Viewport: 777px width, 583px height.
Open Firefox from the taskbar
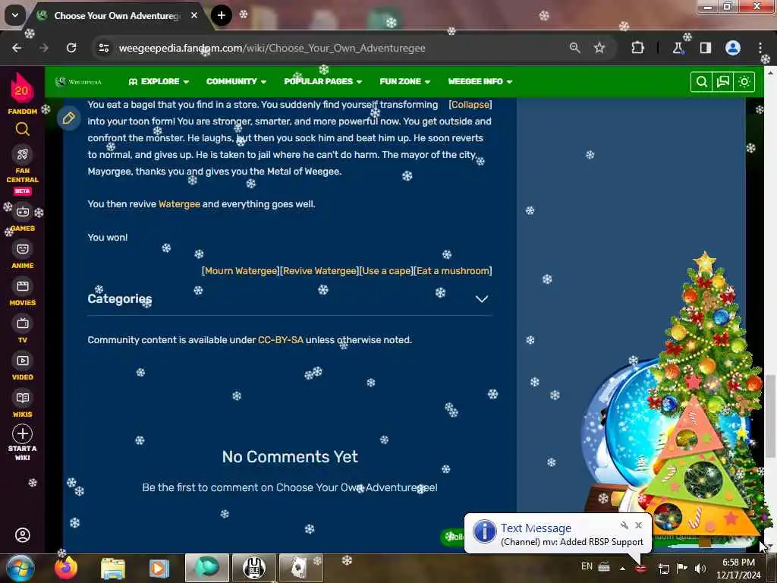pyautogui.click(x=66, y=568)
